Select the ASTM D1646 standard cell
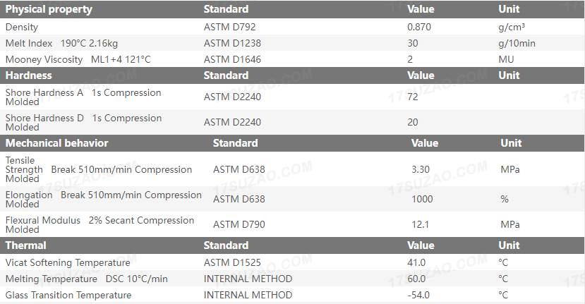 [234, 60]
